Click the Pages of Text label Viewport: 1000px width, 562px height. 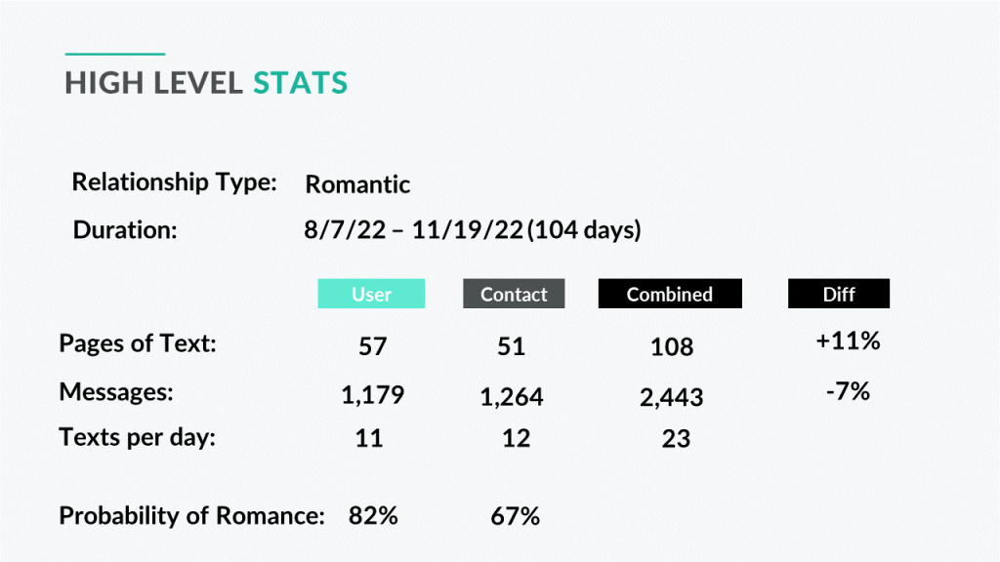[138, 344]
